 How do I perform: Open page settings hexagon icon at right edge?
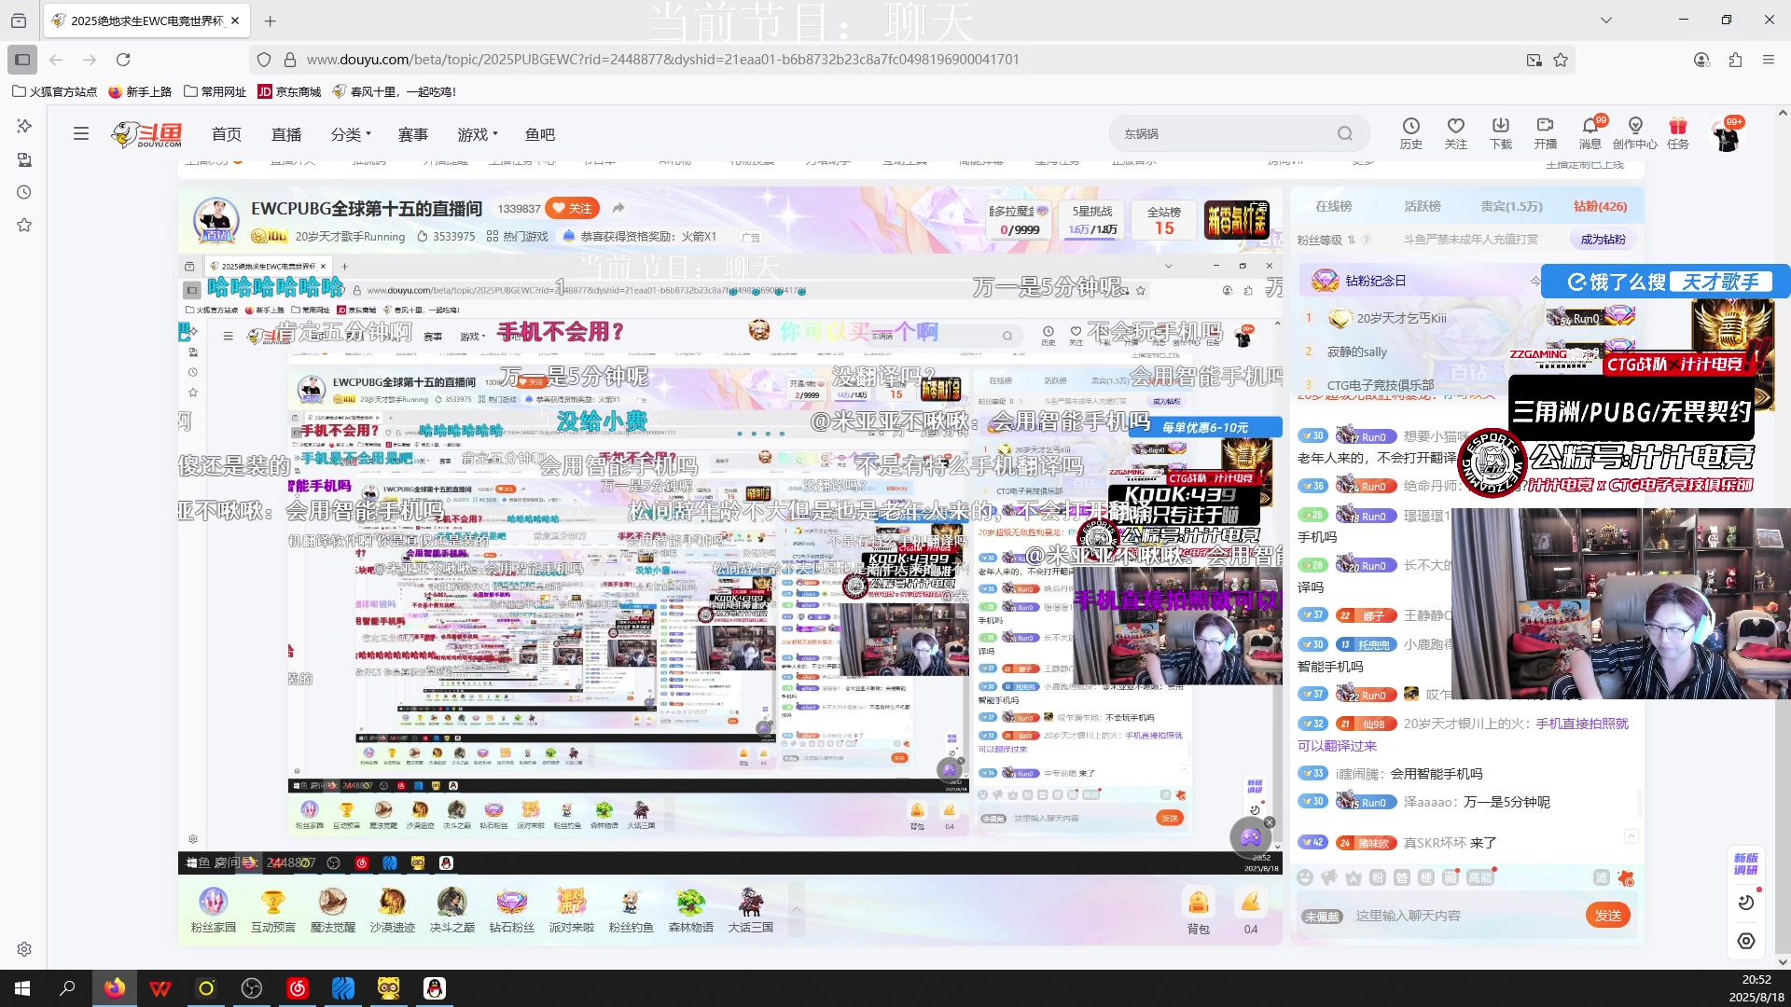tap(1746, 941)
